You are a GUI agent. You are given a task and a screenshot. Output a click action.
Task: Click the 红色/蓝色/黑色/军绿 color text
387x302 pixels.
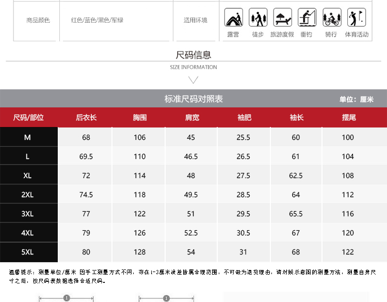97,20
